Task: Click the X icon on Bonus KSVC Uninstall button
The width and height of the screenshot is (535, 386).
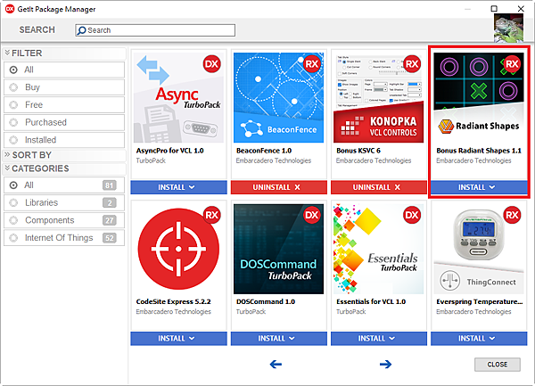Action: click(x=397, y=187)
